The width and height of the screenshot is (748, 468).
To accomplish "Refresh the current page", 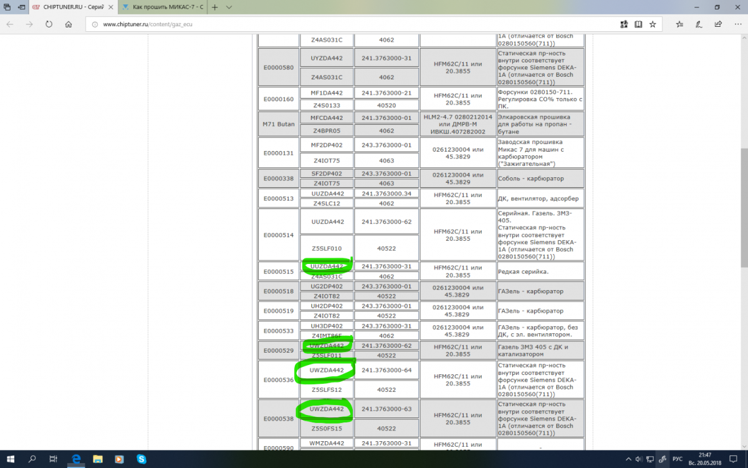I will [49, 24].
